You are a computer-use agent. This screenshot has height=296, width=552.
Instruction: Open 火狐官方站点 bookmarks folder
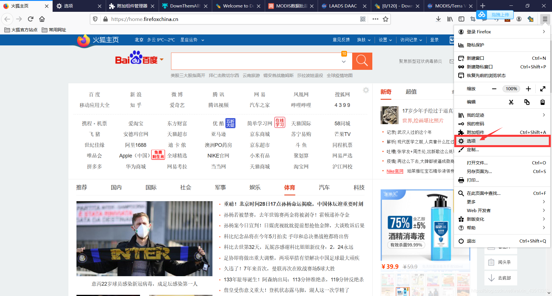click(x=21, y=30)
